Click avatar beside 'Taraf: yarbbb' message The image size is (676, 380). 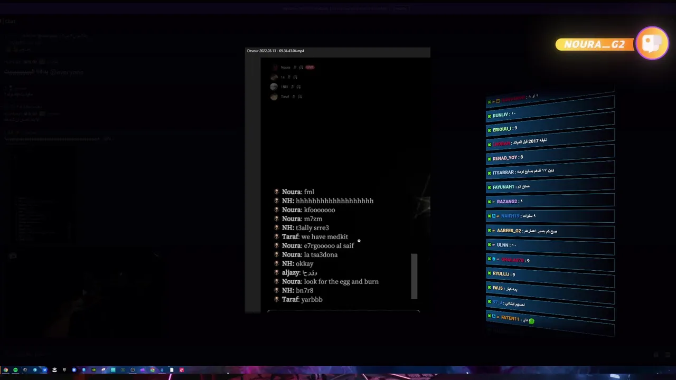point(276,300)
